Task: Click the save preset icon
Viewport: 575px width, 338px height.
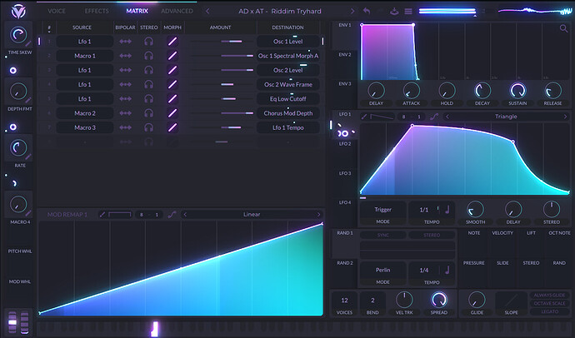Action: point(394,12)
